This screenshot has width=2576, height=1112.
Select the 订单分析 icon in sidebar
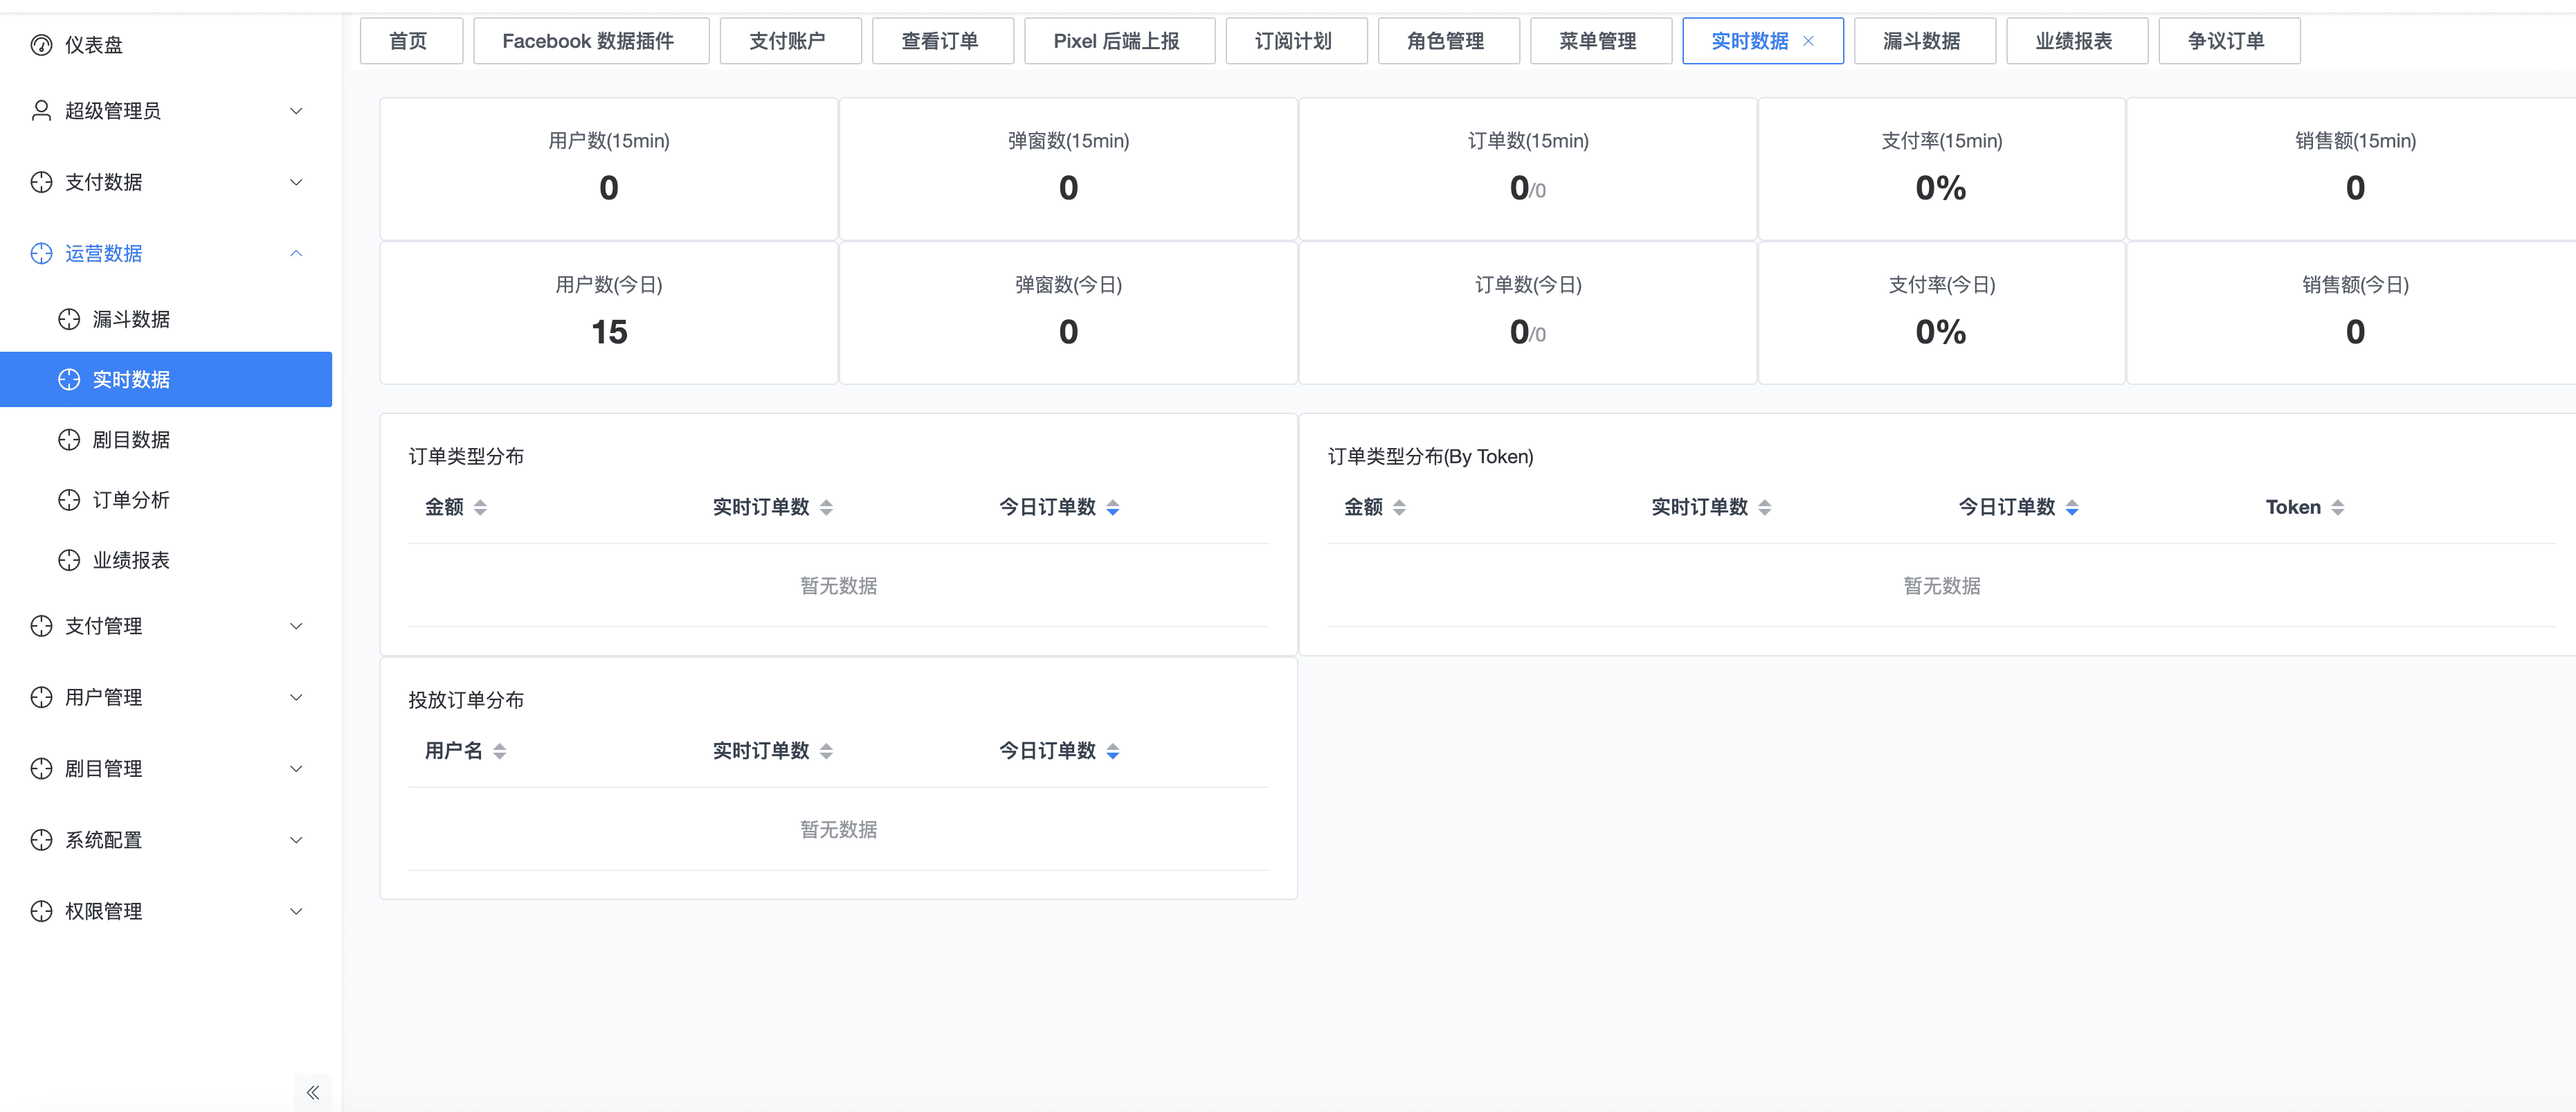69,499
